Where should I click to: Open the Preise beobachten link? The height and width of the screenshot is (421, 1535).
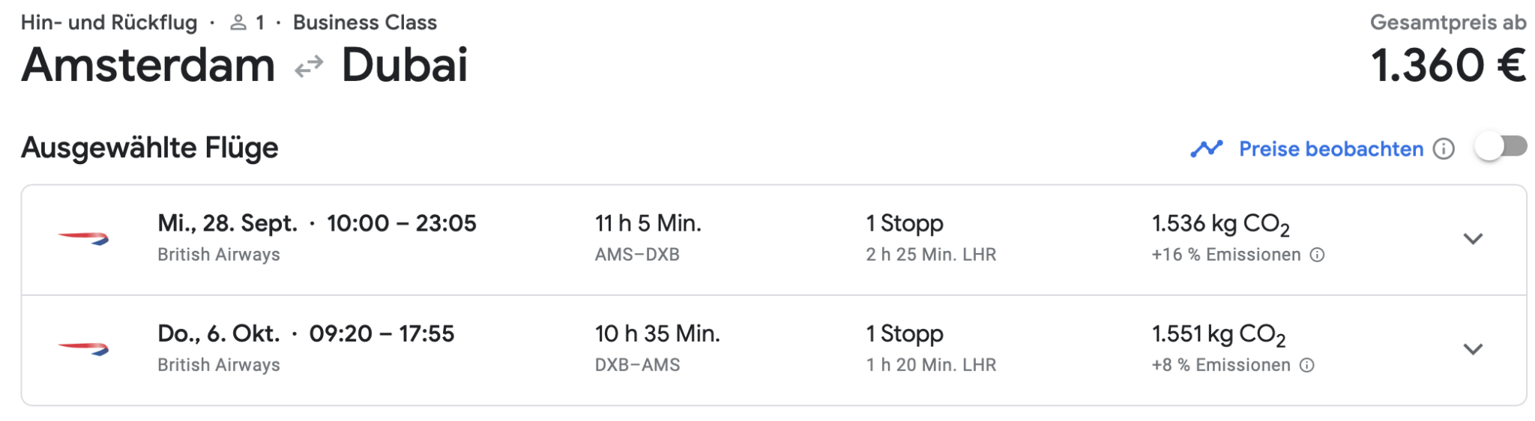[x=1331, y=149]
